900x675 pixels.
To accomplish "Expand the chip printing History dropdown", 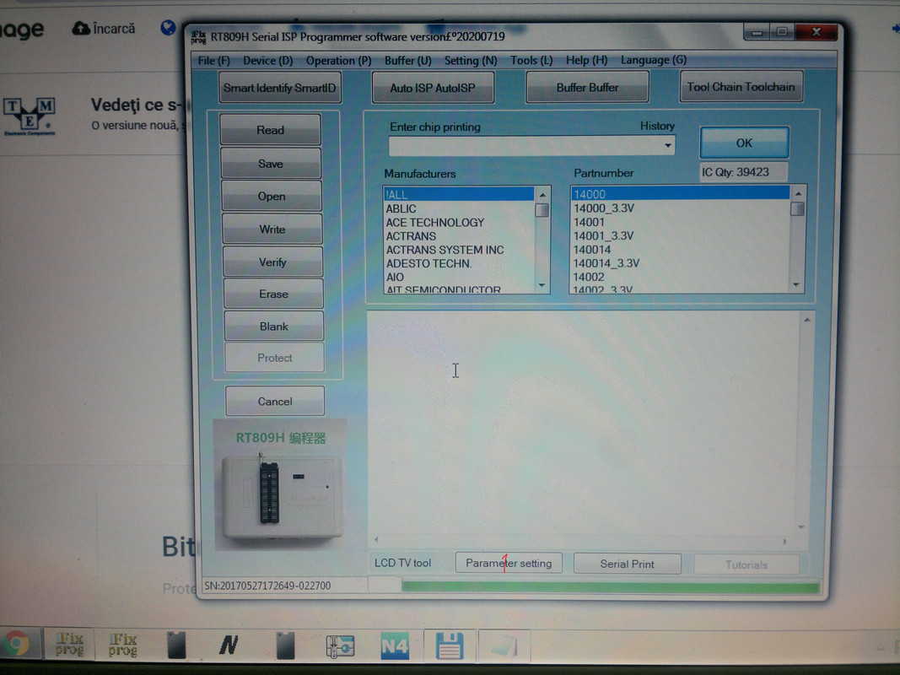I will pyautogui.click(x=668, y=146).
